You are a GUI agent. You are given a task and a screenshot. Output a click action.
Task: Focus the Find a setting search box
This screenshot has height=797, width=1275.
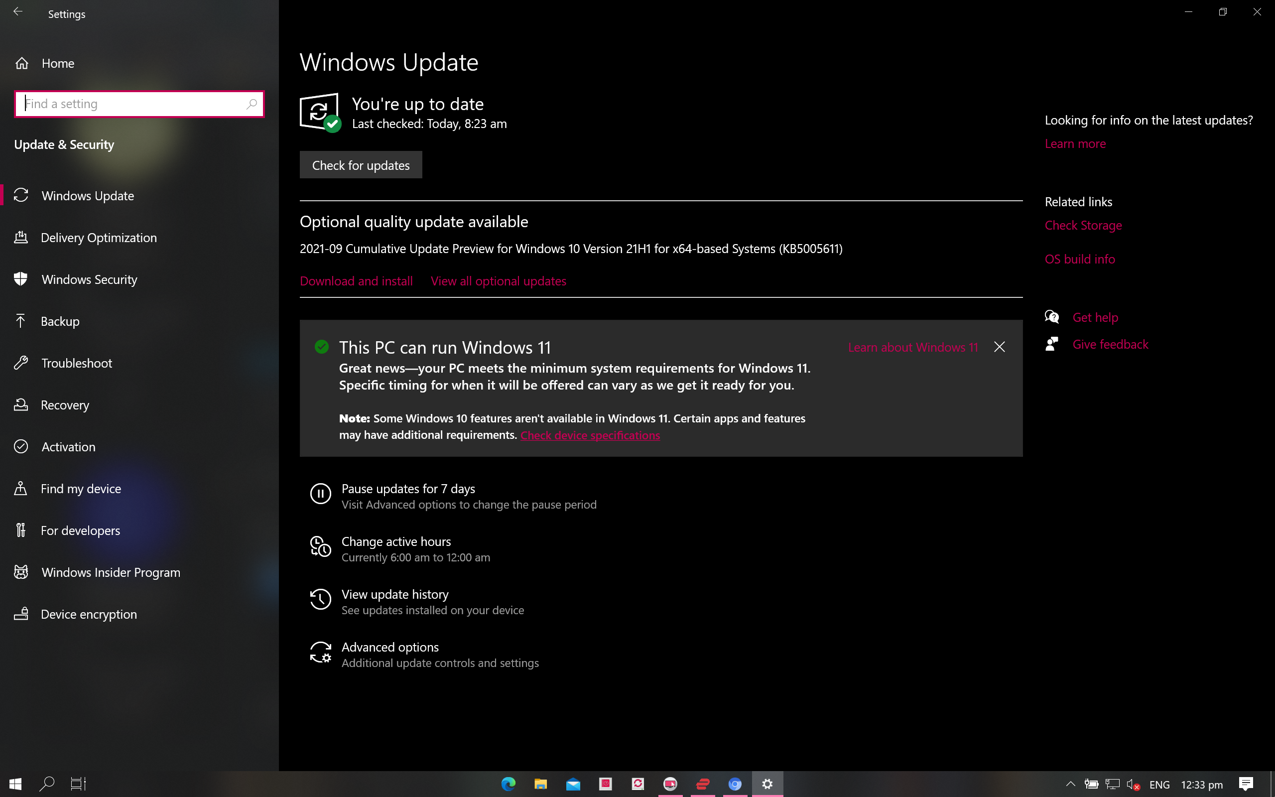coord(131,104)
